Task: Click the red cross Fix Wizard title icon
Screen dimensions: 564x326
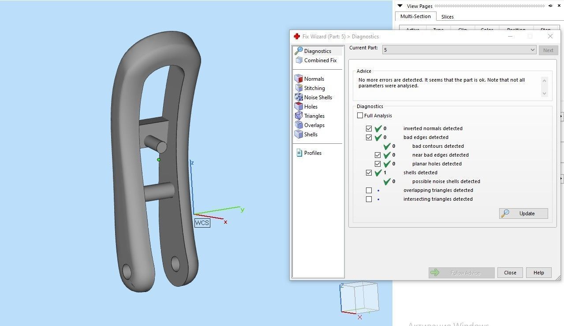Action: pyautogui.click(x=297, y=37)
